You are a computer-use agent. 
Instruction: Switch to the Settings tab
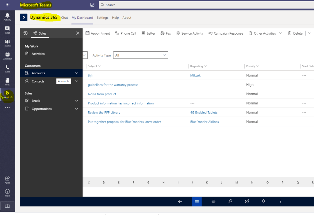tap(102, 18)
